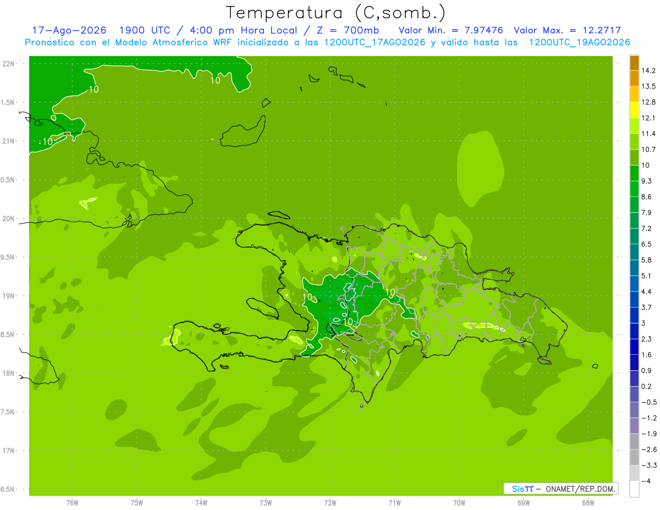
Task: Click the "Temperatura (C,somb.)" map title
Action: [335, 13]
